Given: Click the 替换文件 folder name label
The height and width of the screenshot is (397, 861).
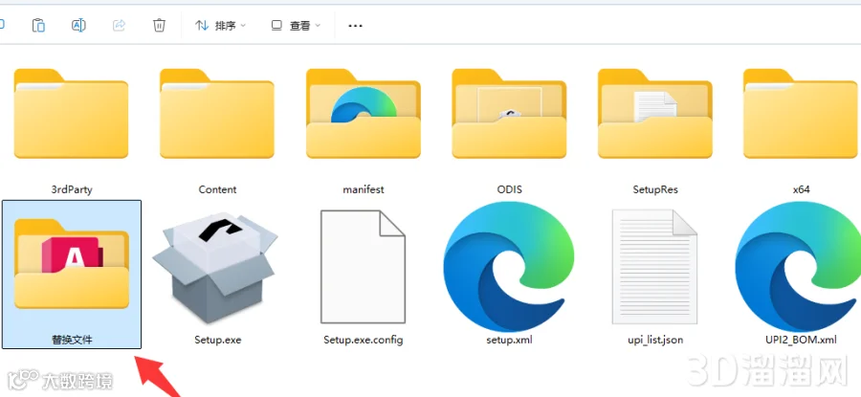Looking at the screenshot, I should point(72,340).
